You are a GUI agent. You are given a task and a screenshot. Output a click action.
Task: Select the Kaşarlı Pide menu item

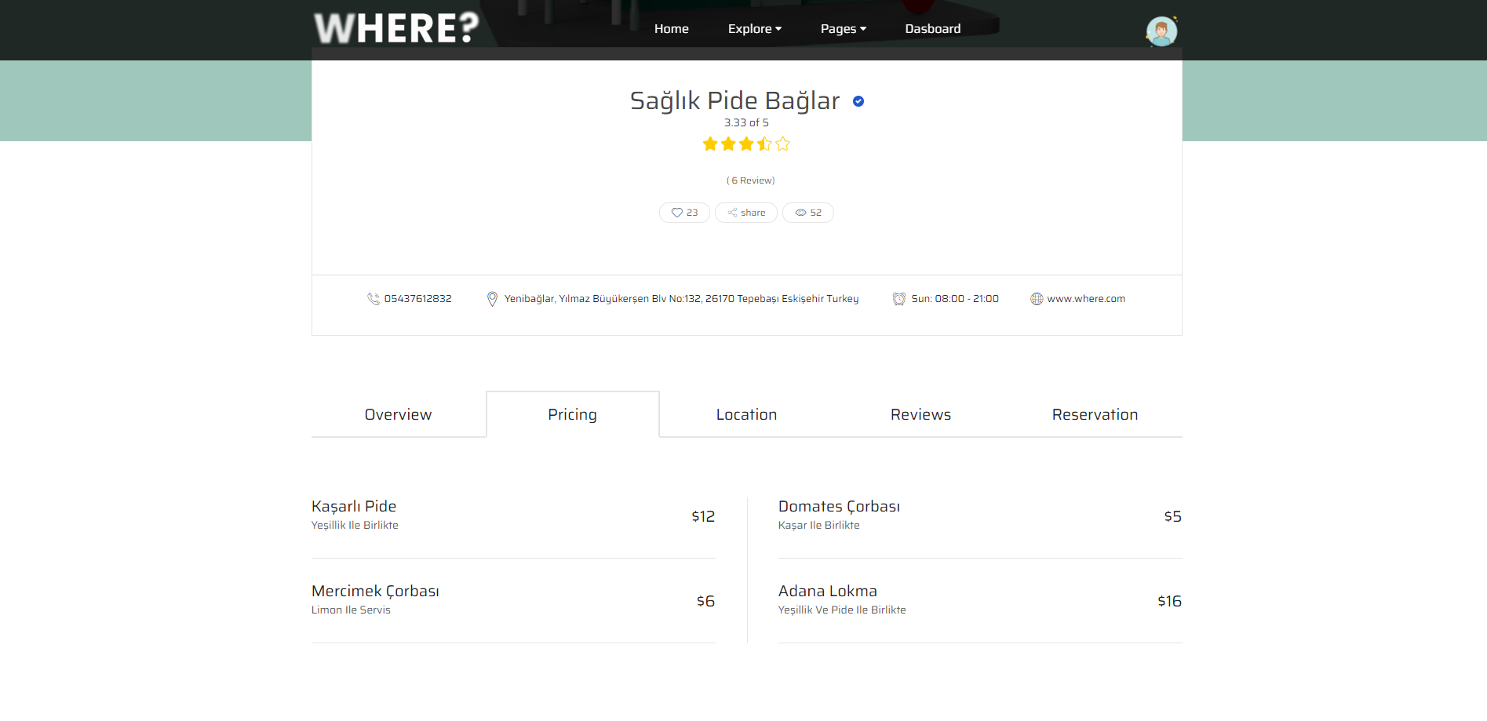click(354, 506)
